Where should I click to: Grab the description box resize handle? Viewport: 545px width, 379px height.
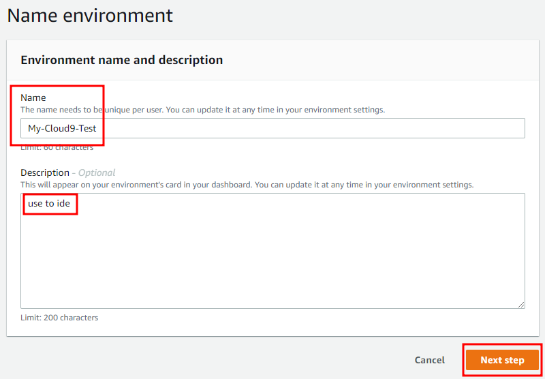(521, 305)
